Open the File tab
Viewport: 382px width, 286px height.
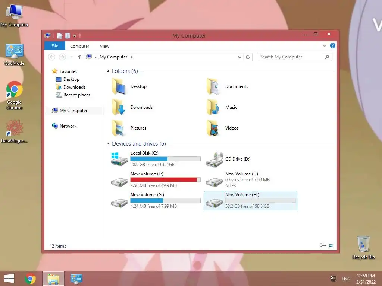click(x=55, y=46)
